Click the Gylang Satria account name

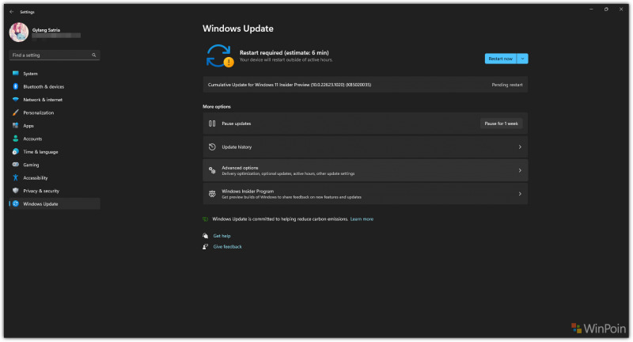[46, 30]
